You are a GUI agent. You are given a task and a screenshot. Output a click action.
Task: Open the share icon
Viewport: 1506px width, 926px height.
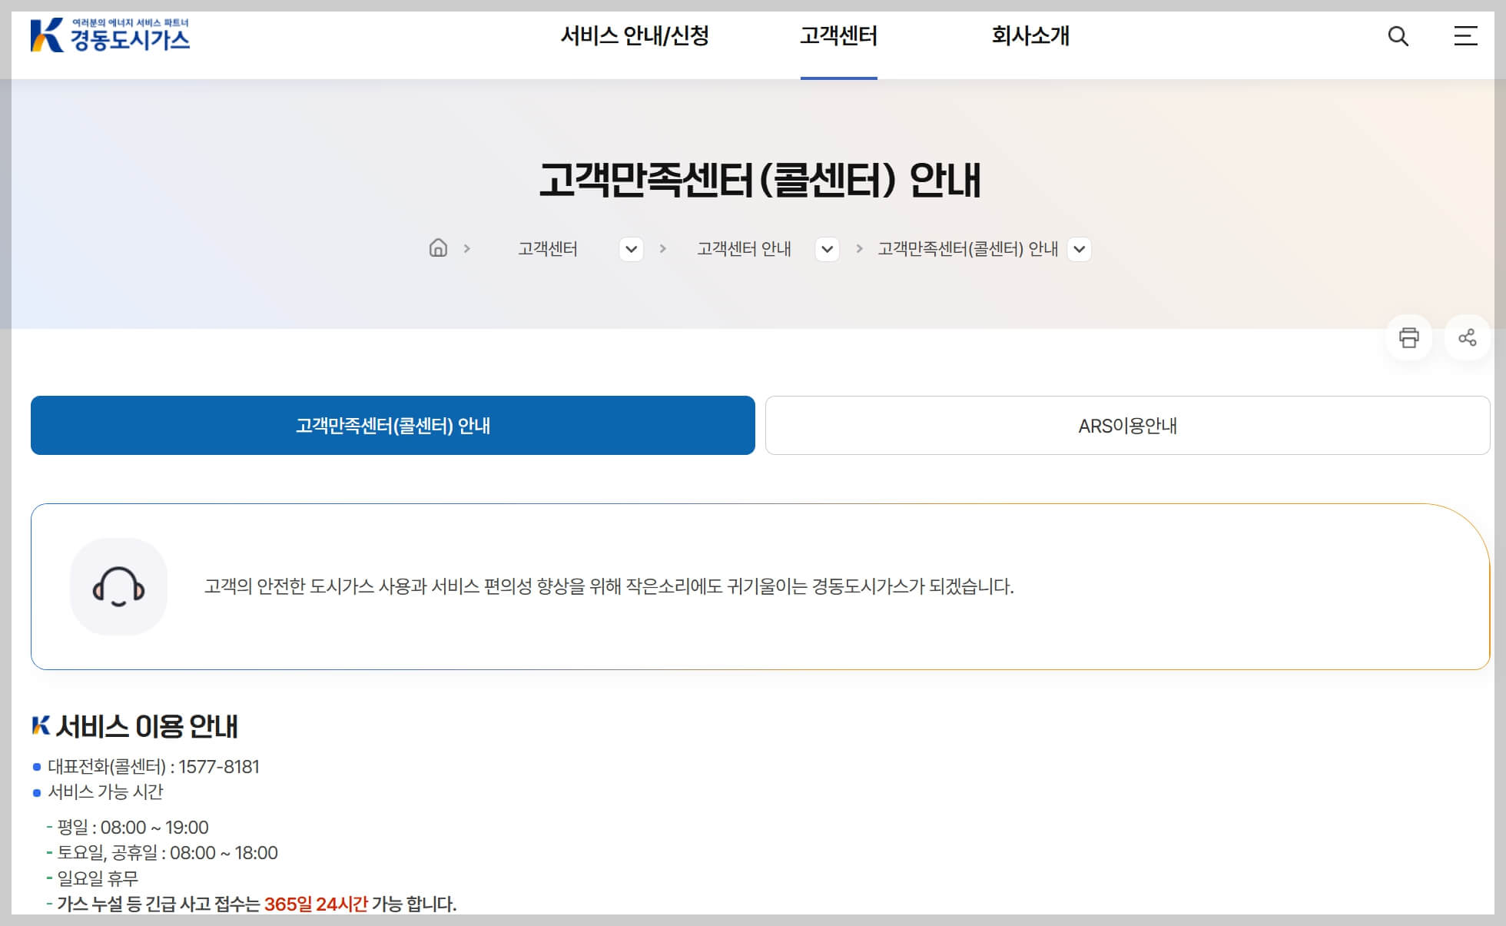(1467, 337)
